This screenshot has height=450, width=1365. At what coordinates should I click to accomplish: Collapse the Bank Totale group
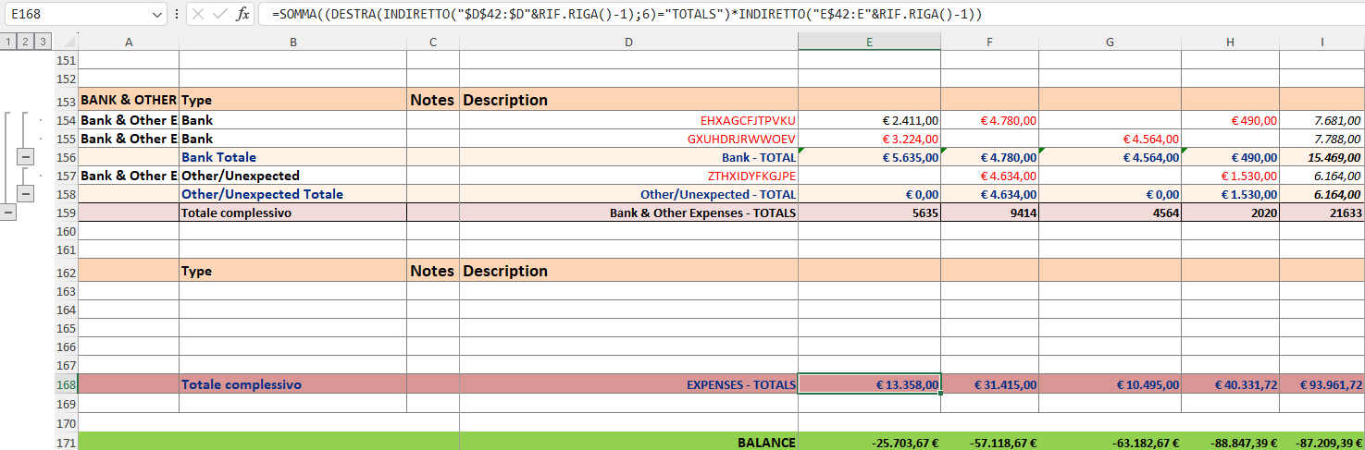(x=26, y=157)
